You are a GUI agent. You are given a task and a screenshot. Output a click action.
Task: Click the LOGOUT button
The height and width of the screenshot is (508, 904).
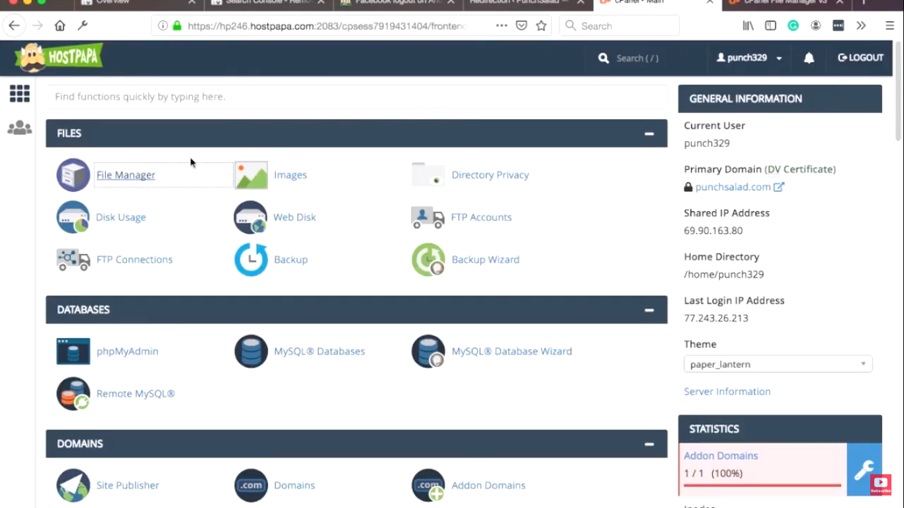pos(860,58)
